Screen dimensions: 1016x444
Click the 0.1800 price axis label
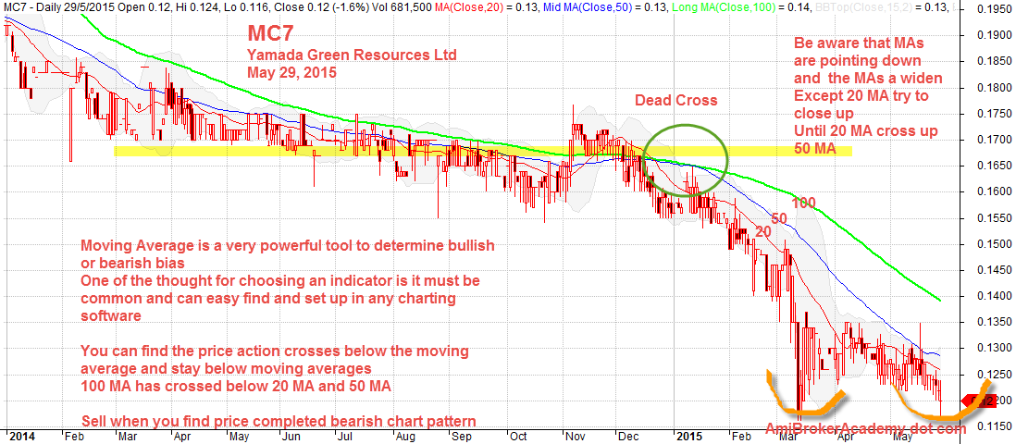995,88
